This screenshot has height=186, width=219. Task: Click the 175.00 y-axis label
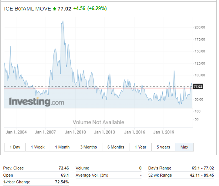[200, 39]
